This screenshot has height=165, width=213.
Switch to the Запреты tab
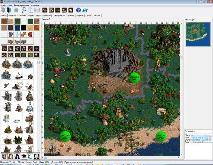click(80, 16)
